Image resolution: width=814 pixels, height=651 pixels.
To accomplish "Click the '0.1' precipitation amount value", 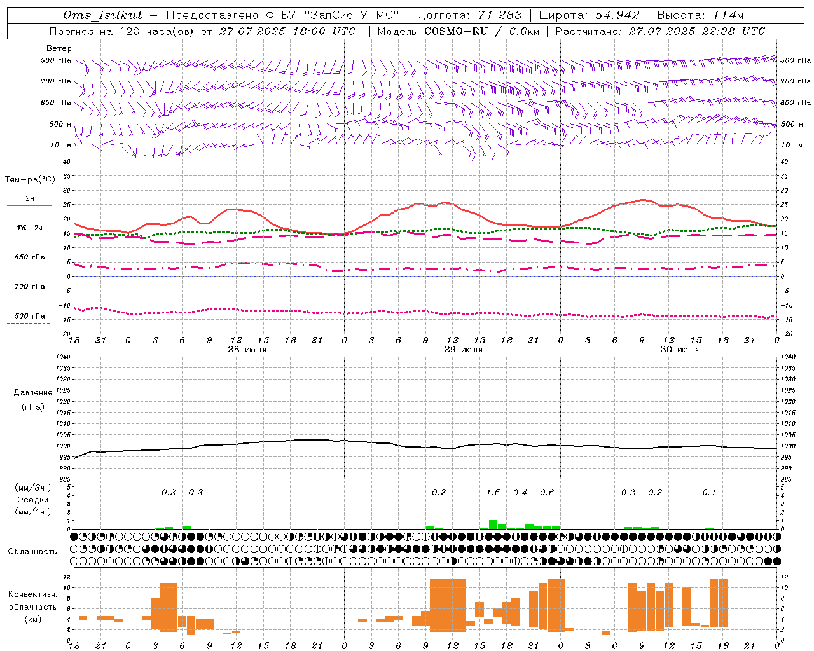I will (709, 492).
